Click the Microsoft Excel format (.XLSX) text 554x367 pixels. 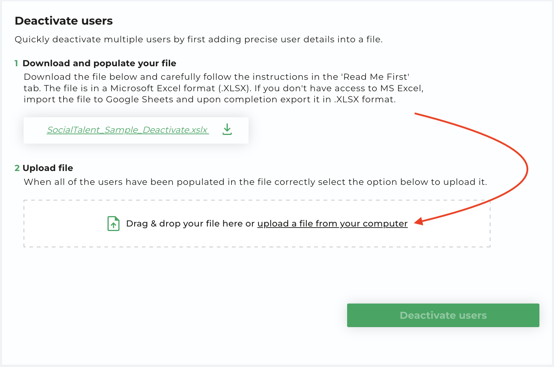(x=181, y=88)
